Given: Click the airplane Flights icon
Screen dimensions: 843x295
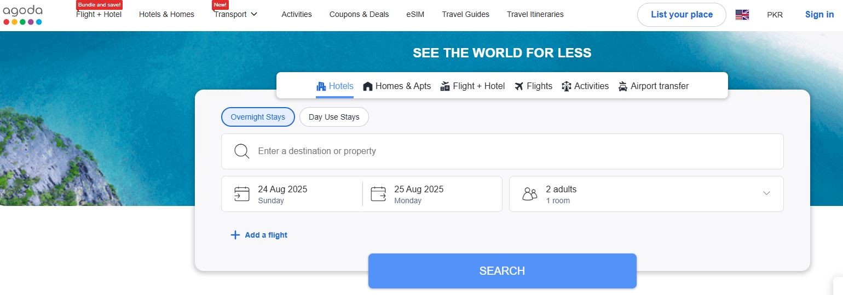Looking at the screenshot, I should coord(519,86).
